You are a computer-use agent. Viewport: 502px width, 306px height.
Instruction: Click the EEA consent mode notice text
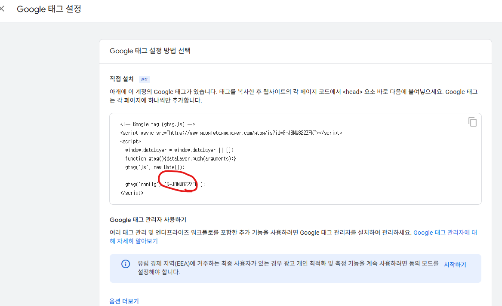coord(288,268)
